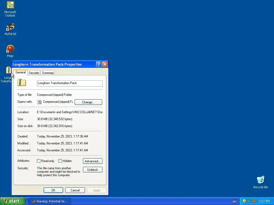Image resolution: width=274 pixels, height=205 pixels.
Task: Open the Warning: Potential Se... taskbar item
Action: coord(50,201)
